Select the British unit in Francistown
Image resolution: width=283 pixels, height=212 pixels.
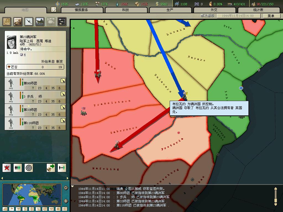(x=83, y=112)
